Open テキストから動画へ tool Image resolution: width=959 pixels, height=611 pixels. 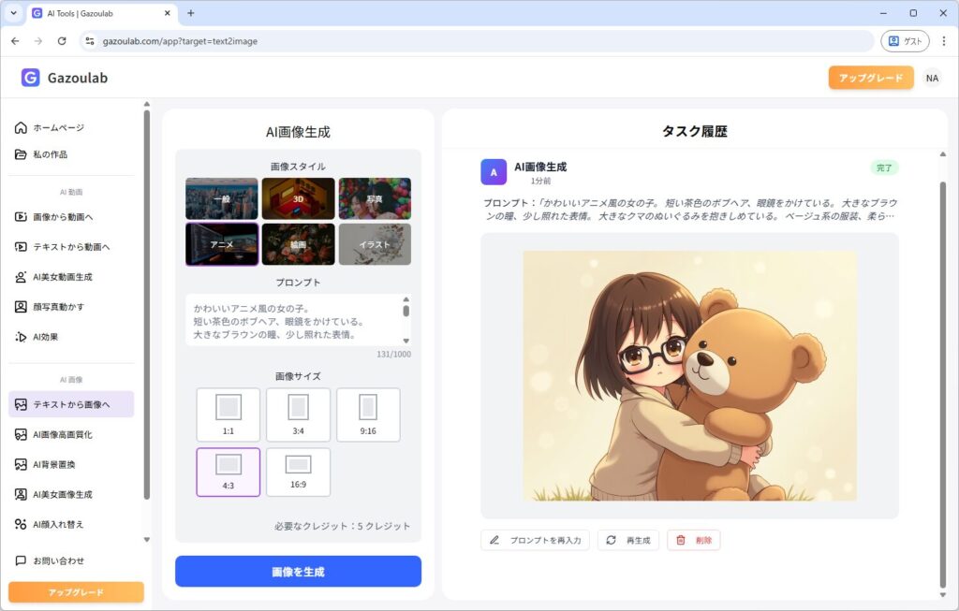(70, 247)
